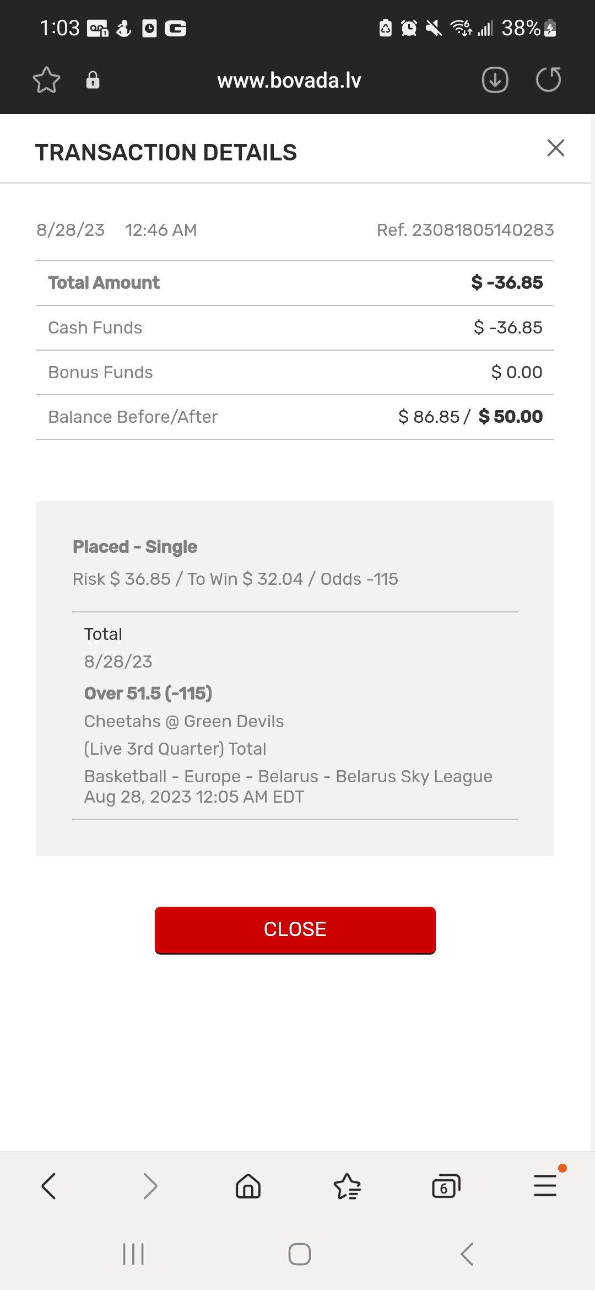Bookmark page with star icon in address bar
This screenshot has width=595, height=1290.
click(x=46, y=80)
